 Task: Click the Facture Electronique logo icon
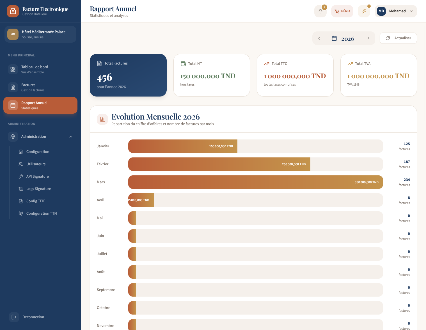tap(13, 11)
